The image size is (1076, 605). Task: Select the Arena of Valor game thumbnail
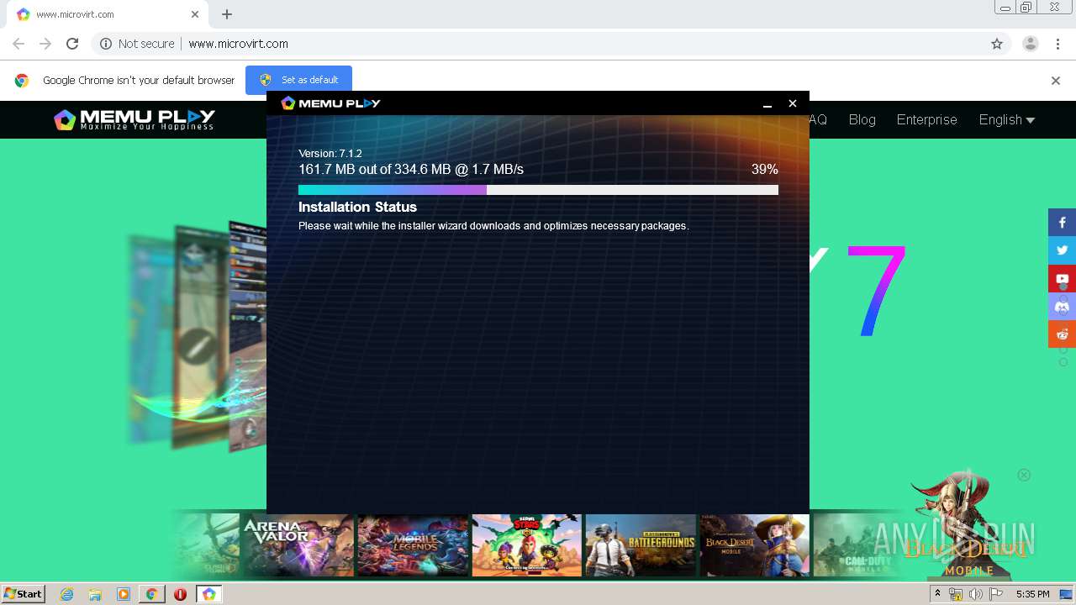298,545
